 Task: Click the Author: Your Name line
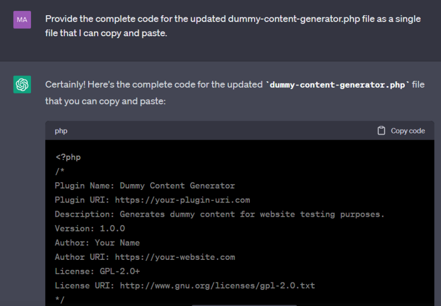[x=97, y=242]
